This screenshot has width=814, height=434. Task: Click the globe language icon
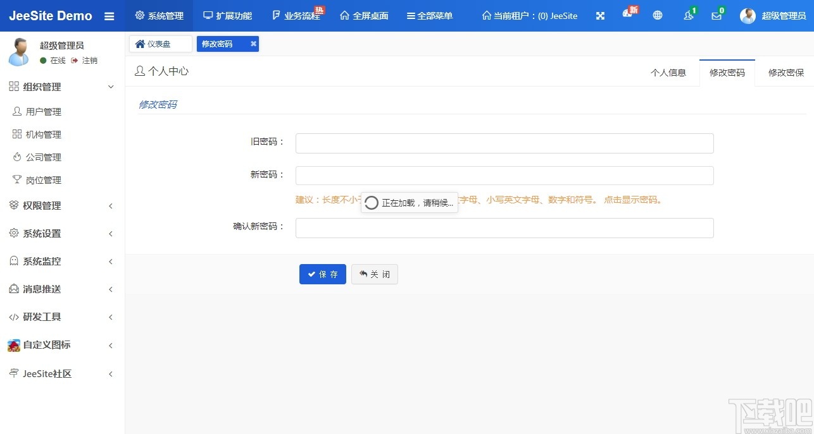657,16
